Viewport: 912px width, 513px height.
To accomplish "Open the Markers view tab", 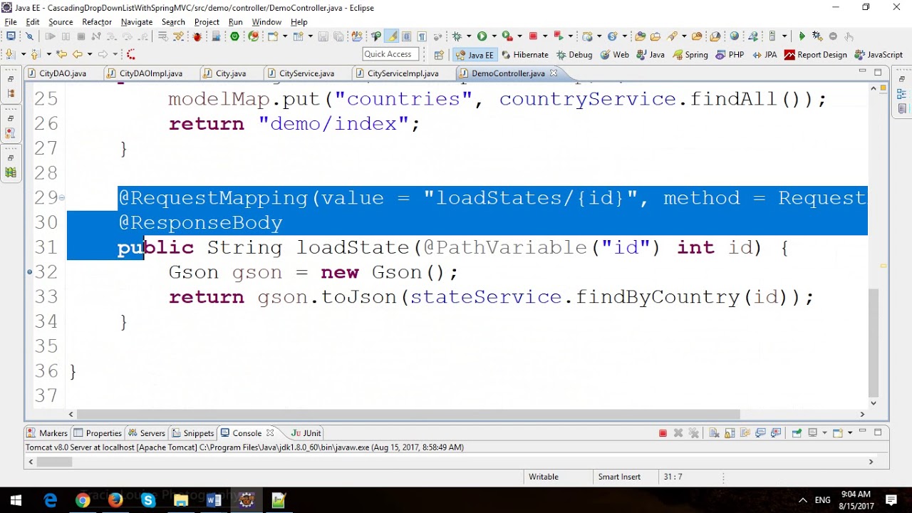I will click(47, 432).
